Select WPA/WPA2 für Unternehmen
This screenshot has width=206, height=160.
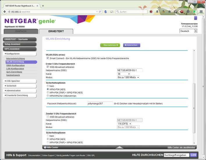coord(48,96)
